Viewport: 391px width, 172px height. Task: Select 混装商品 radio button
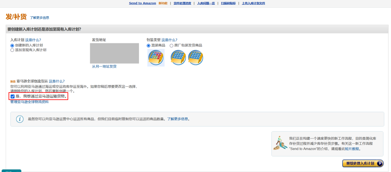[149, 46]
